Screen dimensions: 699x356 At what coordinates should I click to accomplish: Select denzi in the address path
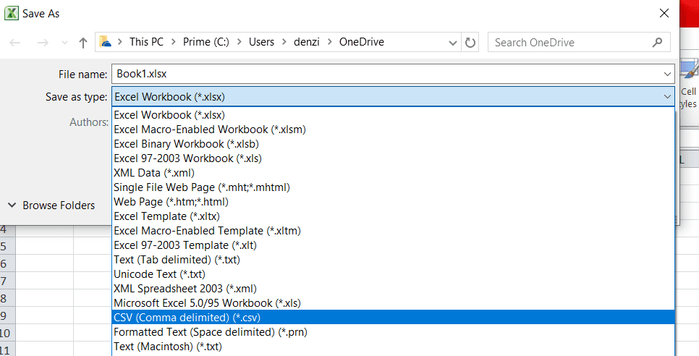pyautogui.click(x=306, y=42)
